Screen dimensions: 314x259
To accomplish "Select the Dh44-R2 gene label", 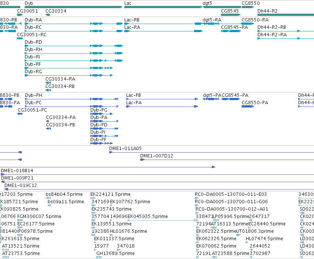I will (268, 11).
